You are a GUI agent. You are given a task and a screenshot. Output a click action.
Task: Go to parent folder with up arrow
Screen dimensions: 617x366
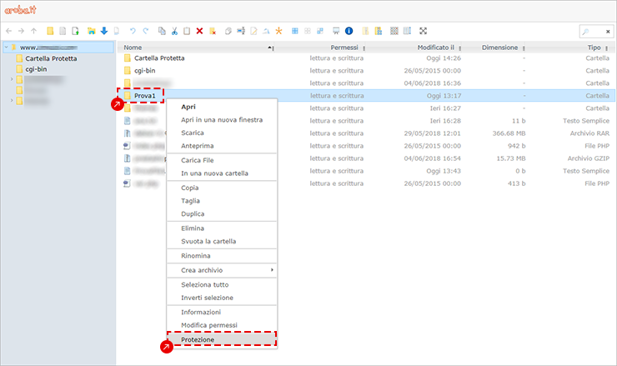tap(34, 31)
